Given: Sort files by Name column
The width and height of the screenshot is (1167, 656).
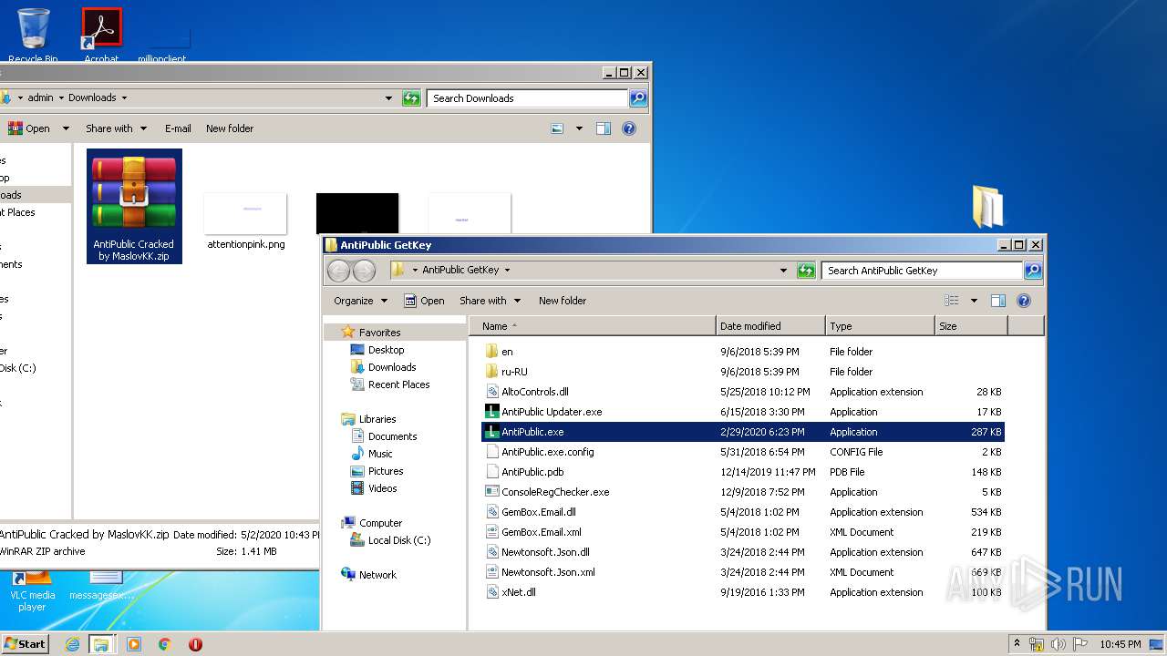Looking at the screenshot, I should point(593,326).
